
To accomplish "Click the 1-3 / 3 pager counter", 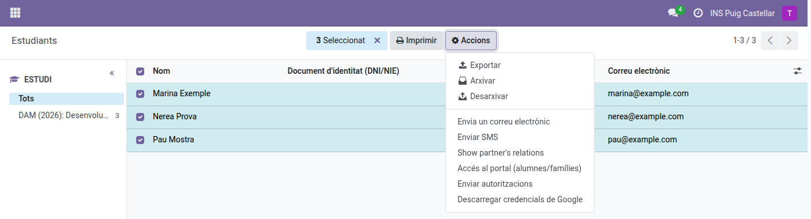I will pos(745,40).
